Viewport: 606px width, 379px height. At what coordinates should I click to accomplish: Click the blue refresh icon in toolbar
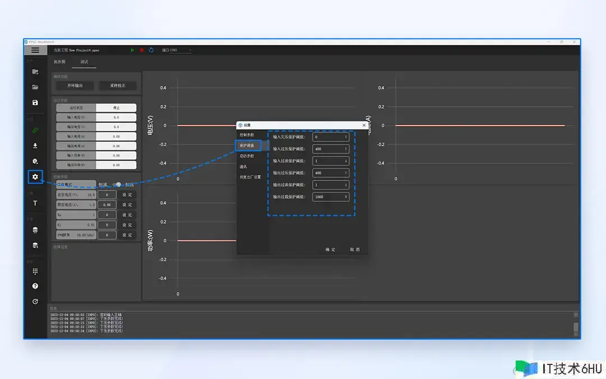(151, 50)
